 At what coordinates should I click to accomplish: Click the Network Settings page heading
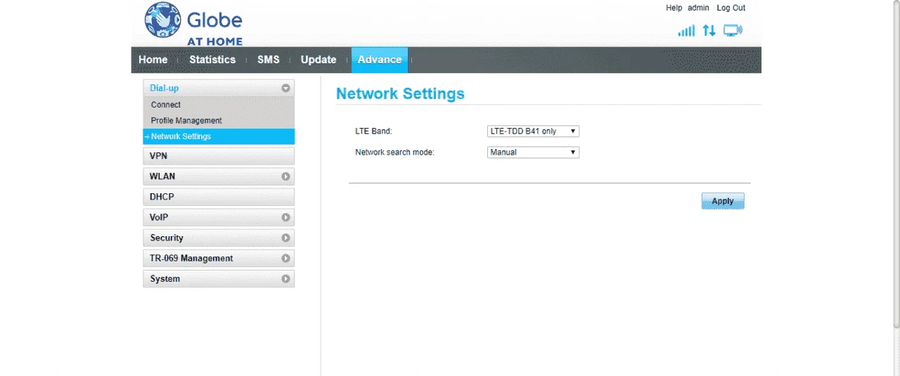pos(400,93)
